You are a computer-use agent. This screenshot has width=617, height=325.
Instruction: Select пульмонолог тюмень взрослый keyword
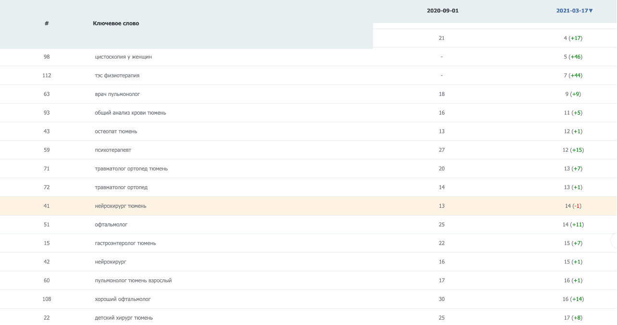(x=133, y=280)
